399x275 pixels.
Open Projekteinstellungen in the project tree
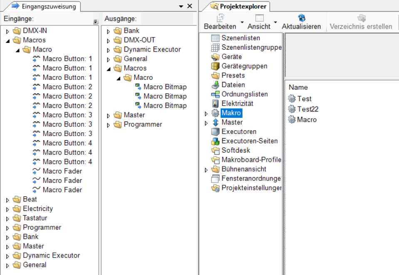(251, 188)
